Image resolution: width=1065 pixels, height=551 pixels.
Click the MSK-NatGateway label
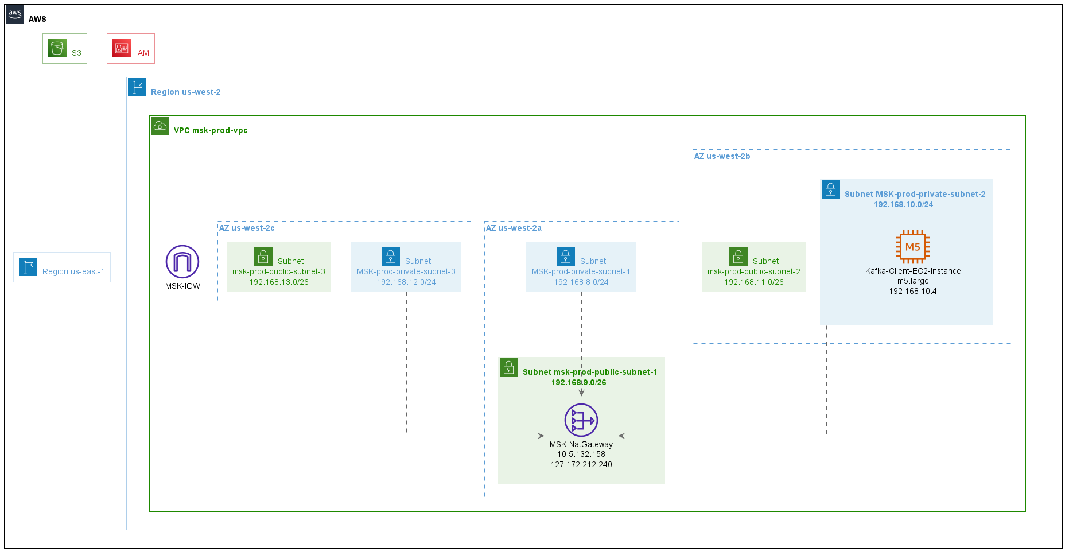pos(581,444)
